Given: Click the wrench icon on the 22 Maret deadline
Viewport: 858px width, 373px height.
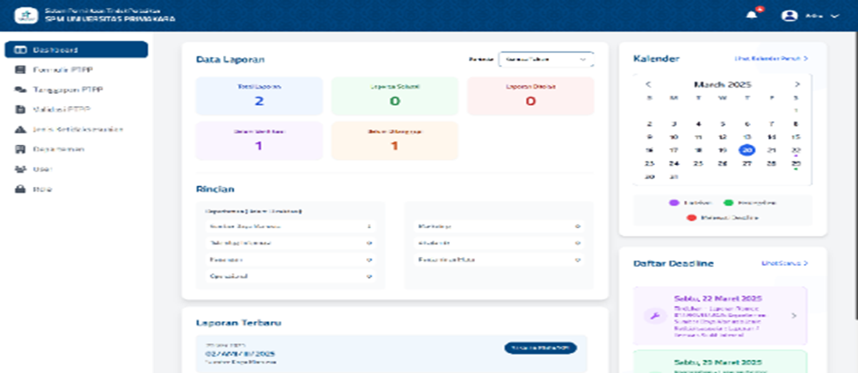Looking at the screenshot, I should point(653,316).
